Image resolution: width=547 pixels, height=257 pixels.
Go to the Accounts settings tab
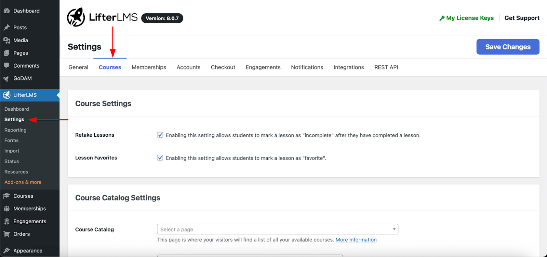coord(189,67)
